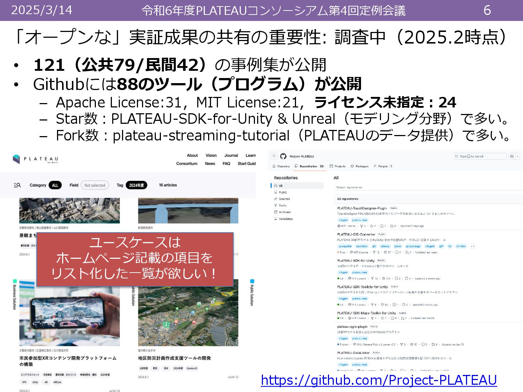Click the issues icon on the PLATEAU-SDK-Toolkits-for-Unity row
The image size is (523, 392).
[394, 305]
